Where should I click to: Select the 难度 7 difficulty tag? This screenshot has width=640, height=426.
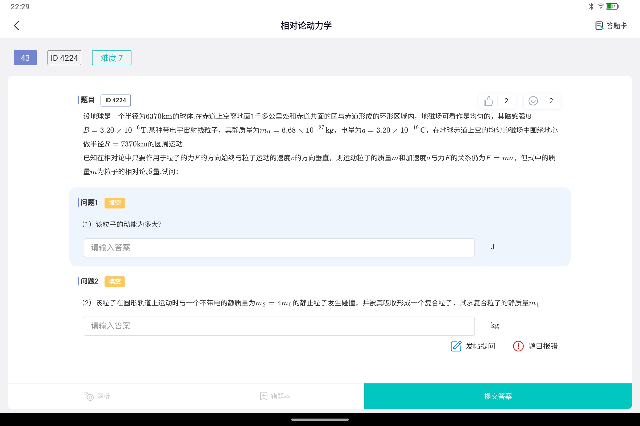click(x=111, y=58)
